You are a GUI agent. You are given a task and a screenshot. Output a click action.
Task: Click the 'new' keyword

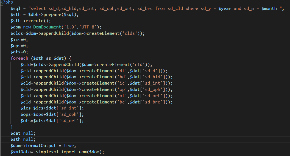(27, 27)
